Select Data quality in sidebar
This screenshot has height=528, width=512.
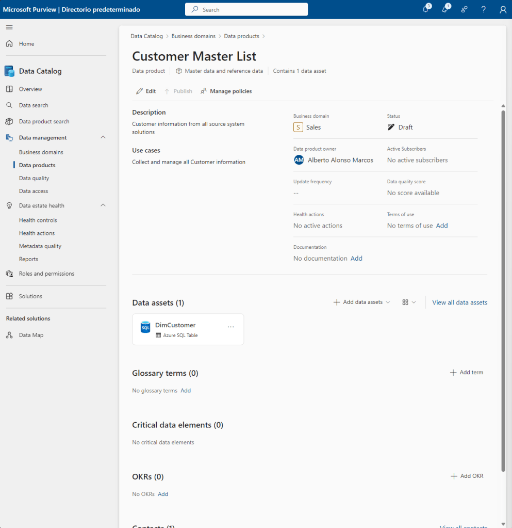[x=34, y=178]
